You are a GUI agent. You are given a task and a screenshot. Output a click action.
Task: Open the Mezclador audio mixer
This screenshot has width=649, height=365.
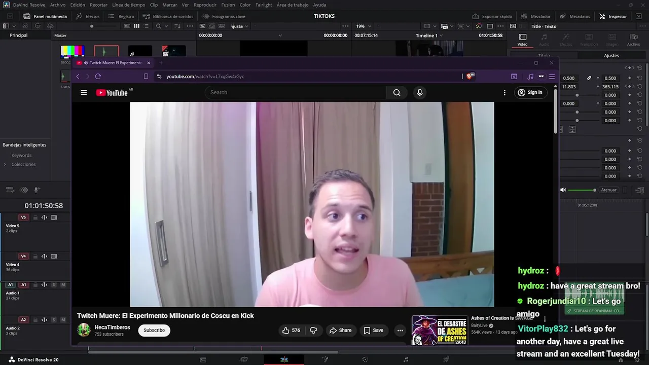pyautogui.click(x=535, y=16)
